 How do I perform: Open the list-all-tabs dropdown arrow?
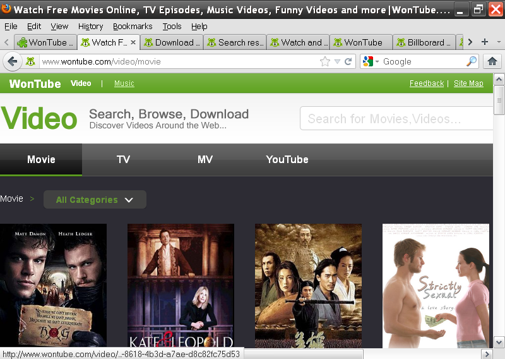click(499, 42)
